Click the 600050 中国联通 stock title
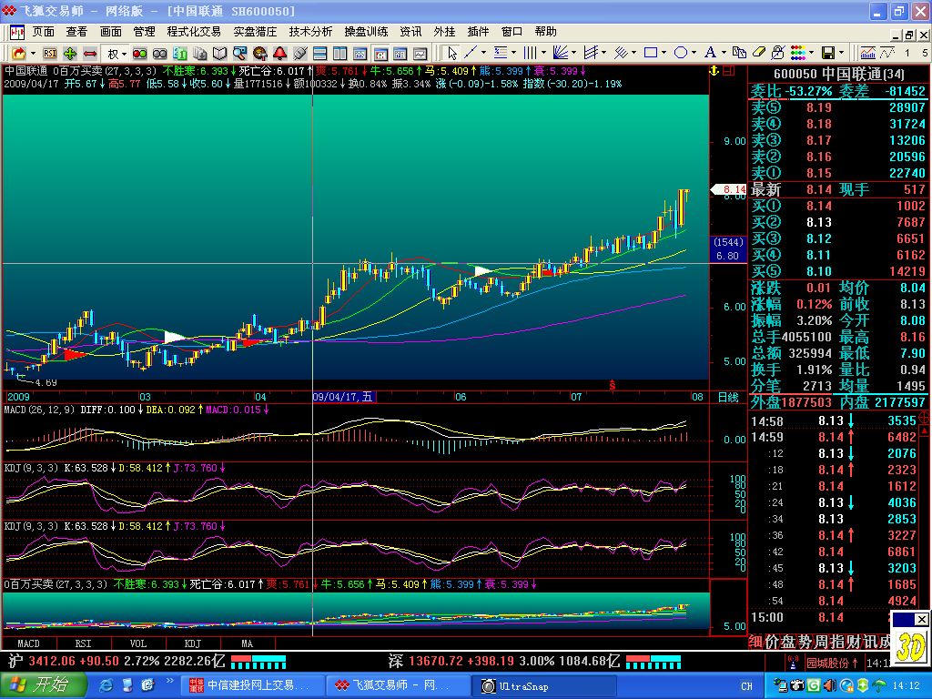The height and width of the screenshot is (699, 932). coord(838,75)
